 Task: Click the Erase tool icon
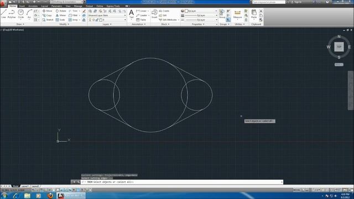(84, 11)
